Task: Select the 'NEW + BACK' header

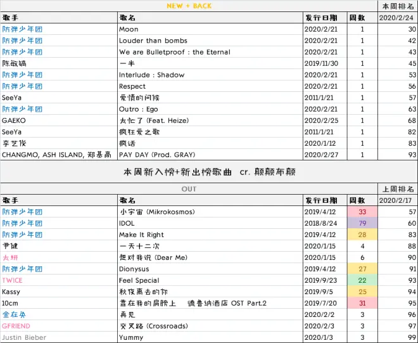Action: pos(189,6)
